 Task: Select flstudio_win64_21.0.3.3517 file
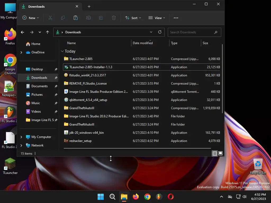tap(142, 75)
